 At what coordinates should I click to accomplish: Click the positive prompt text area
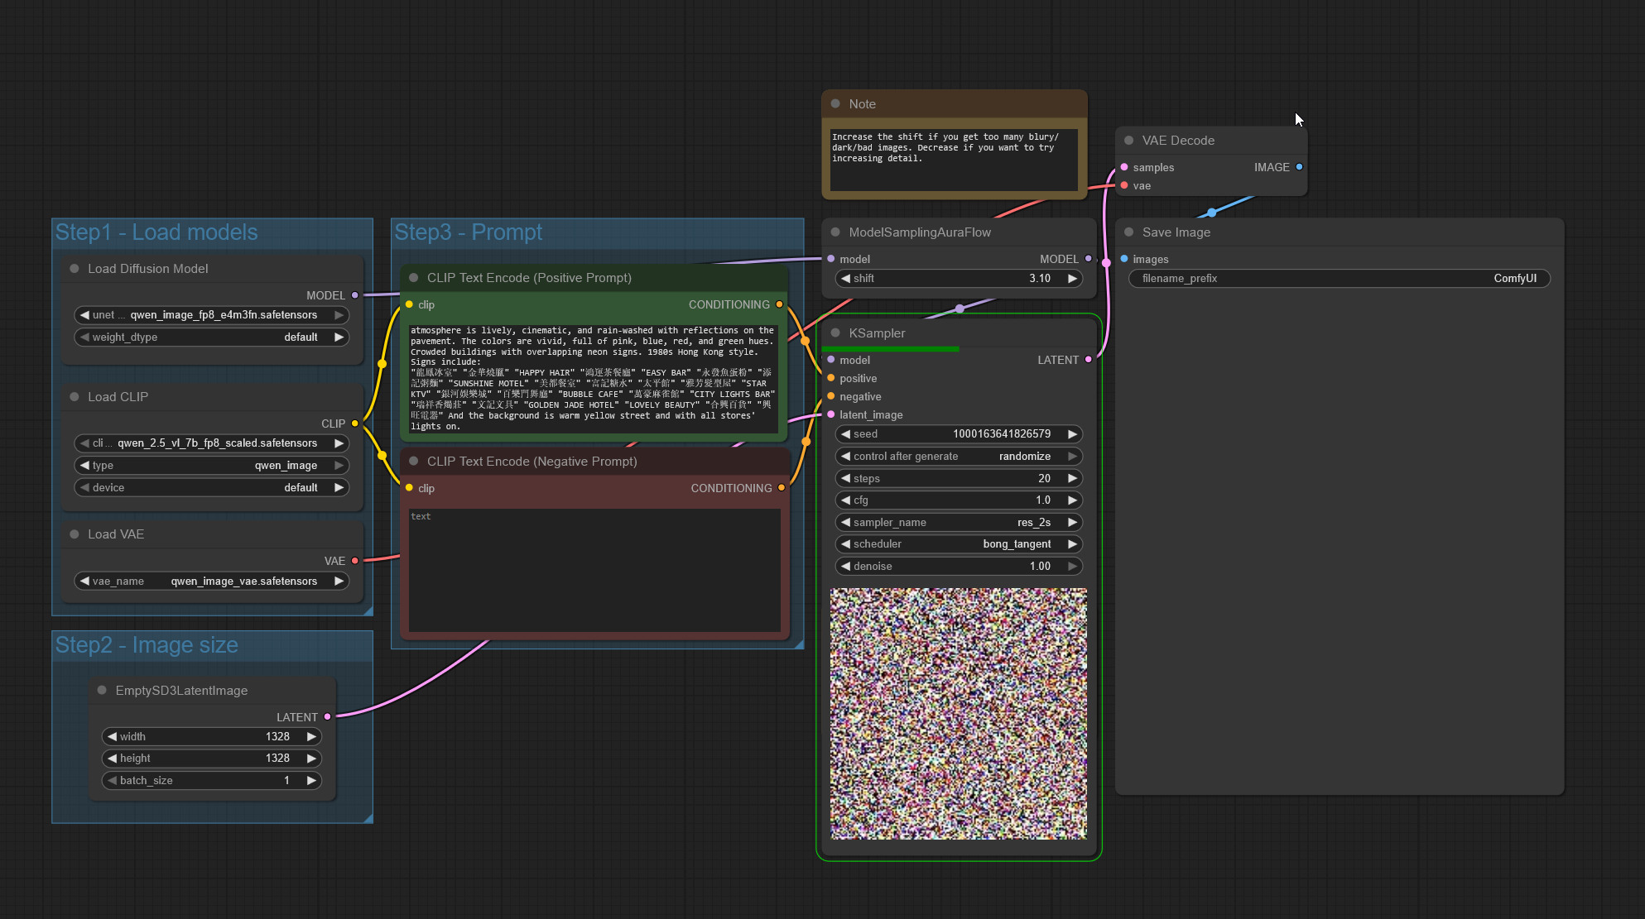(594, 378)
